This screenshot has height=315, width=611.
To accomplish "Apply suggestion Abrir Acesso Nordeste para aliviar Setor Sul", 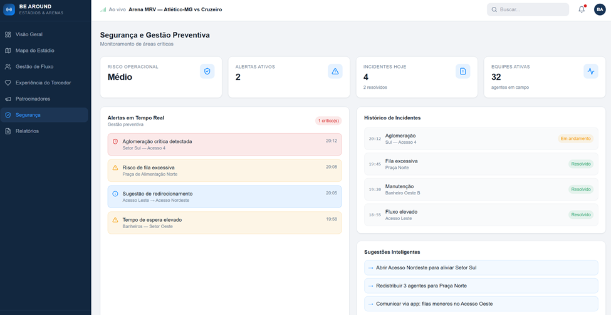I will 481,267.
